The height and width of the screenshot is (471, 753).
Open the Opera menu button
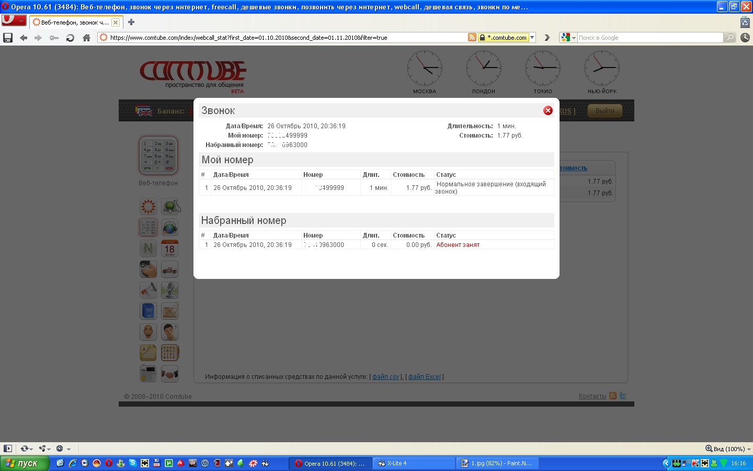pyautogui.click(x=14, y=20)
